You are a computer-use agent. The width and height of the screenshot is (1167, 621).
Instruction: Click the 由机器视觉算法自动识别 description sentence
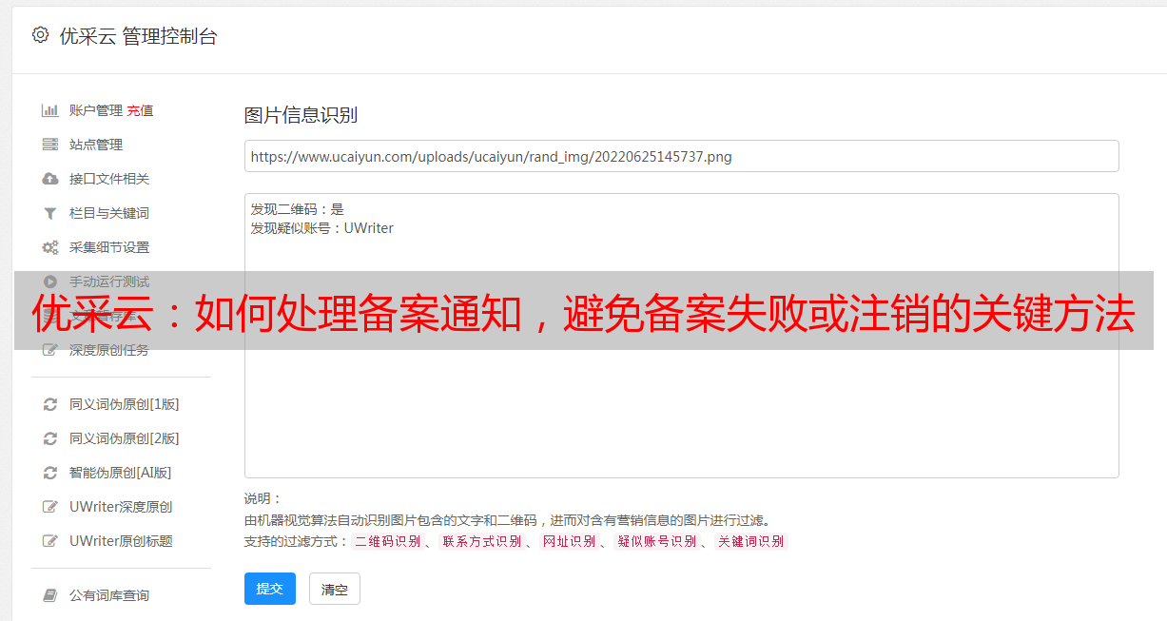point(507,520)
